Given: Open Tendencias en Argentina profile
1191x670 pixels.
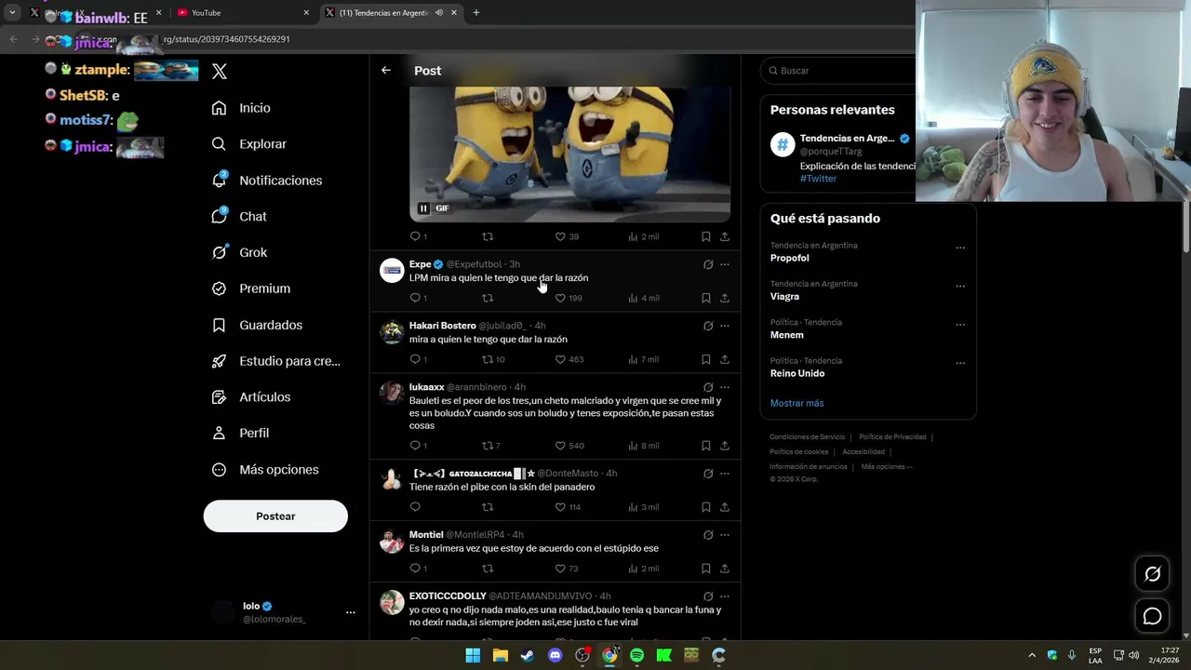Looking at the screenshot, I should tap(847, 139).
